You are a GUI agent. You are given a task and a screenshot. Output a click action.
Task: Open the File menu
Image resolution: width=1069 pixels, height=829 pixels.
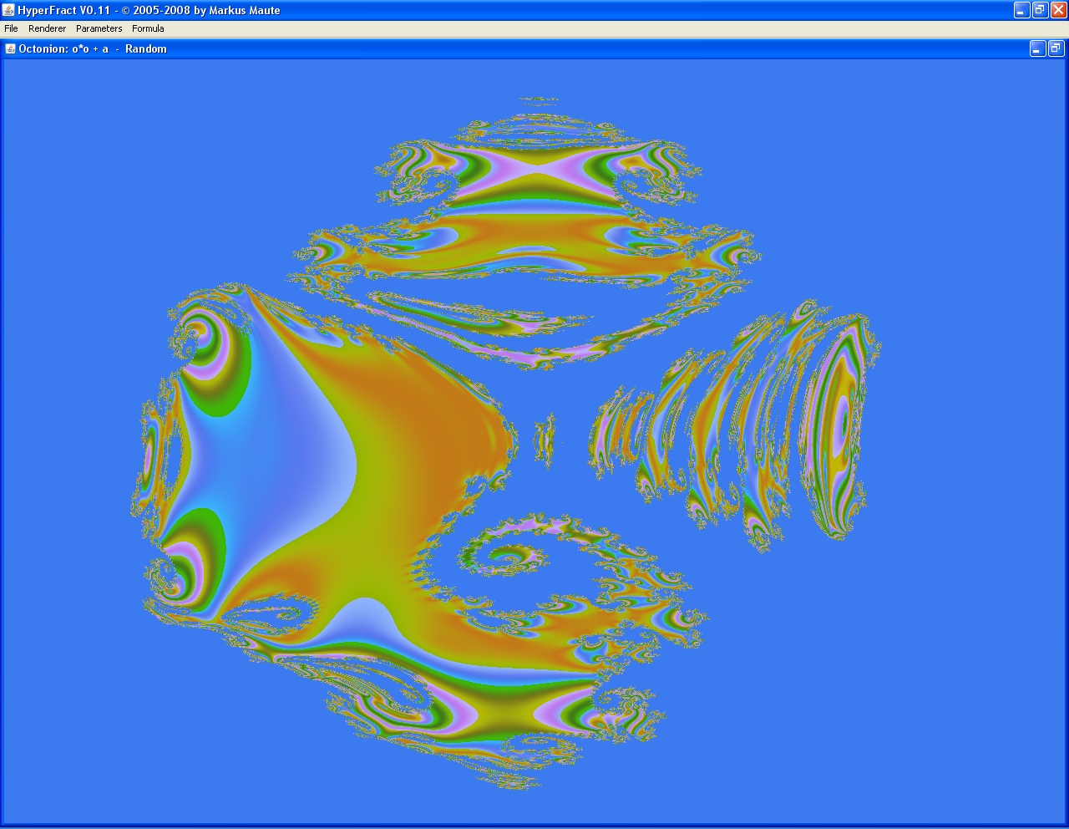coord(11,28)
